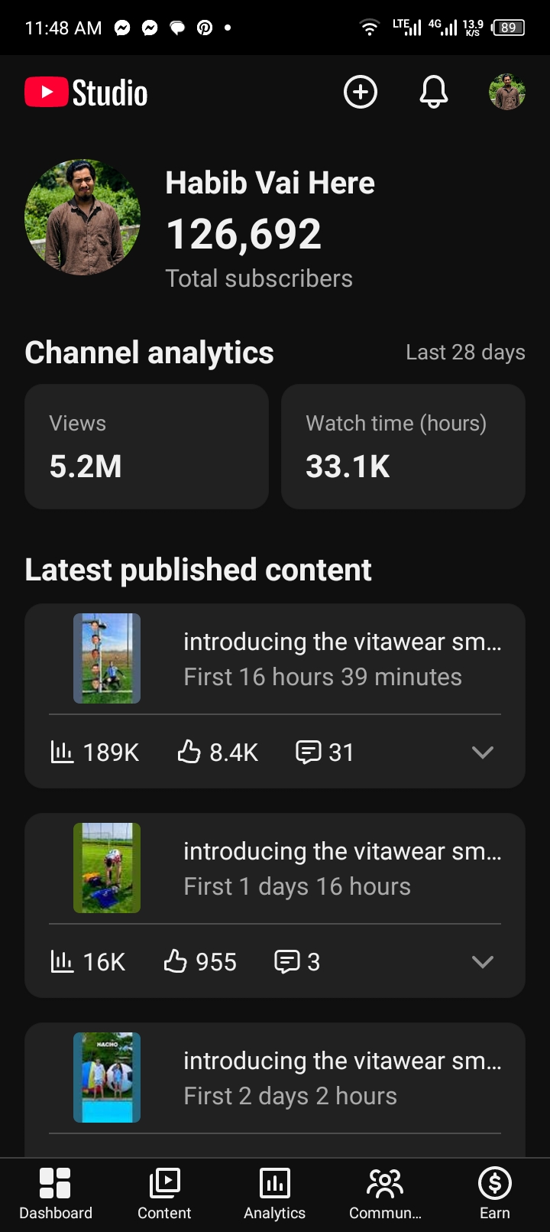Tap the Create plus icon
Screen dimensions: 550x1232
(361, 93)
